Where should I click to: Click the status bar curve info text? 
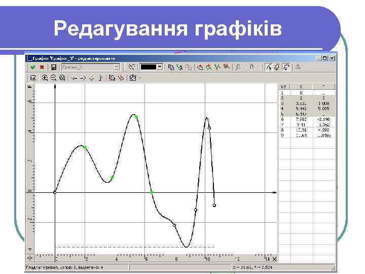pyautogui.click(x=64, y=267)
